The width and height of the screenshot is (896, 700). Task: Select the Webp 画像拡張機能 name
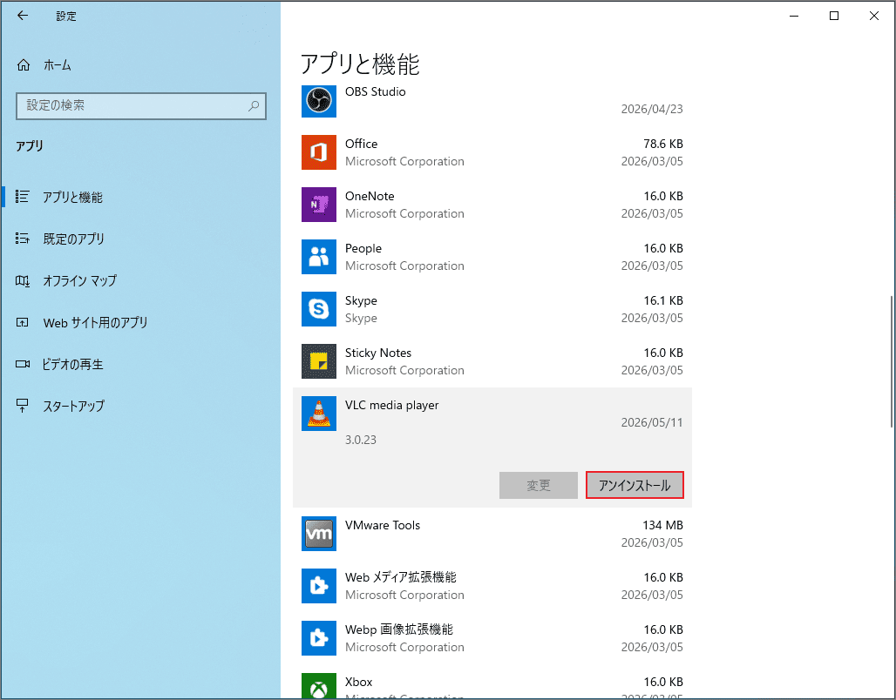tap(399, 629)
